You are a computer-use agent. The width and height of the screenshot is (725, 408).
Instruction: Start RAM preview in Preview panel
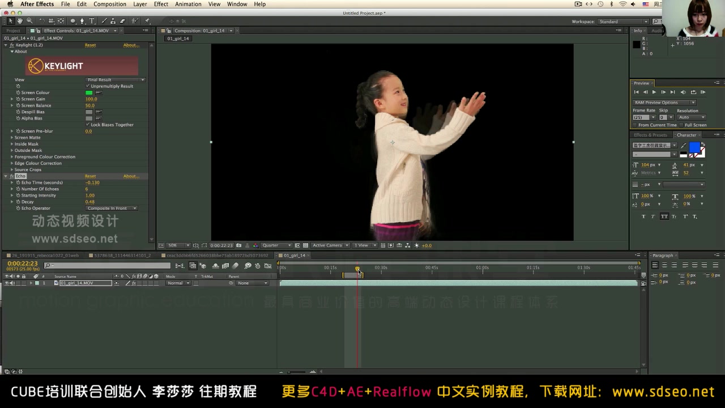click(x=703, y=92)
